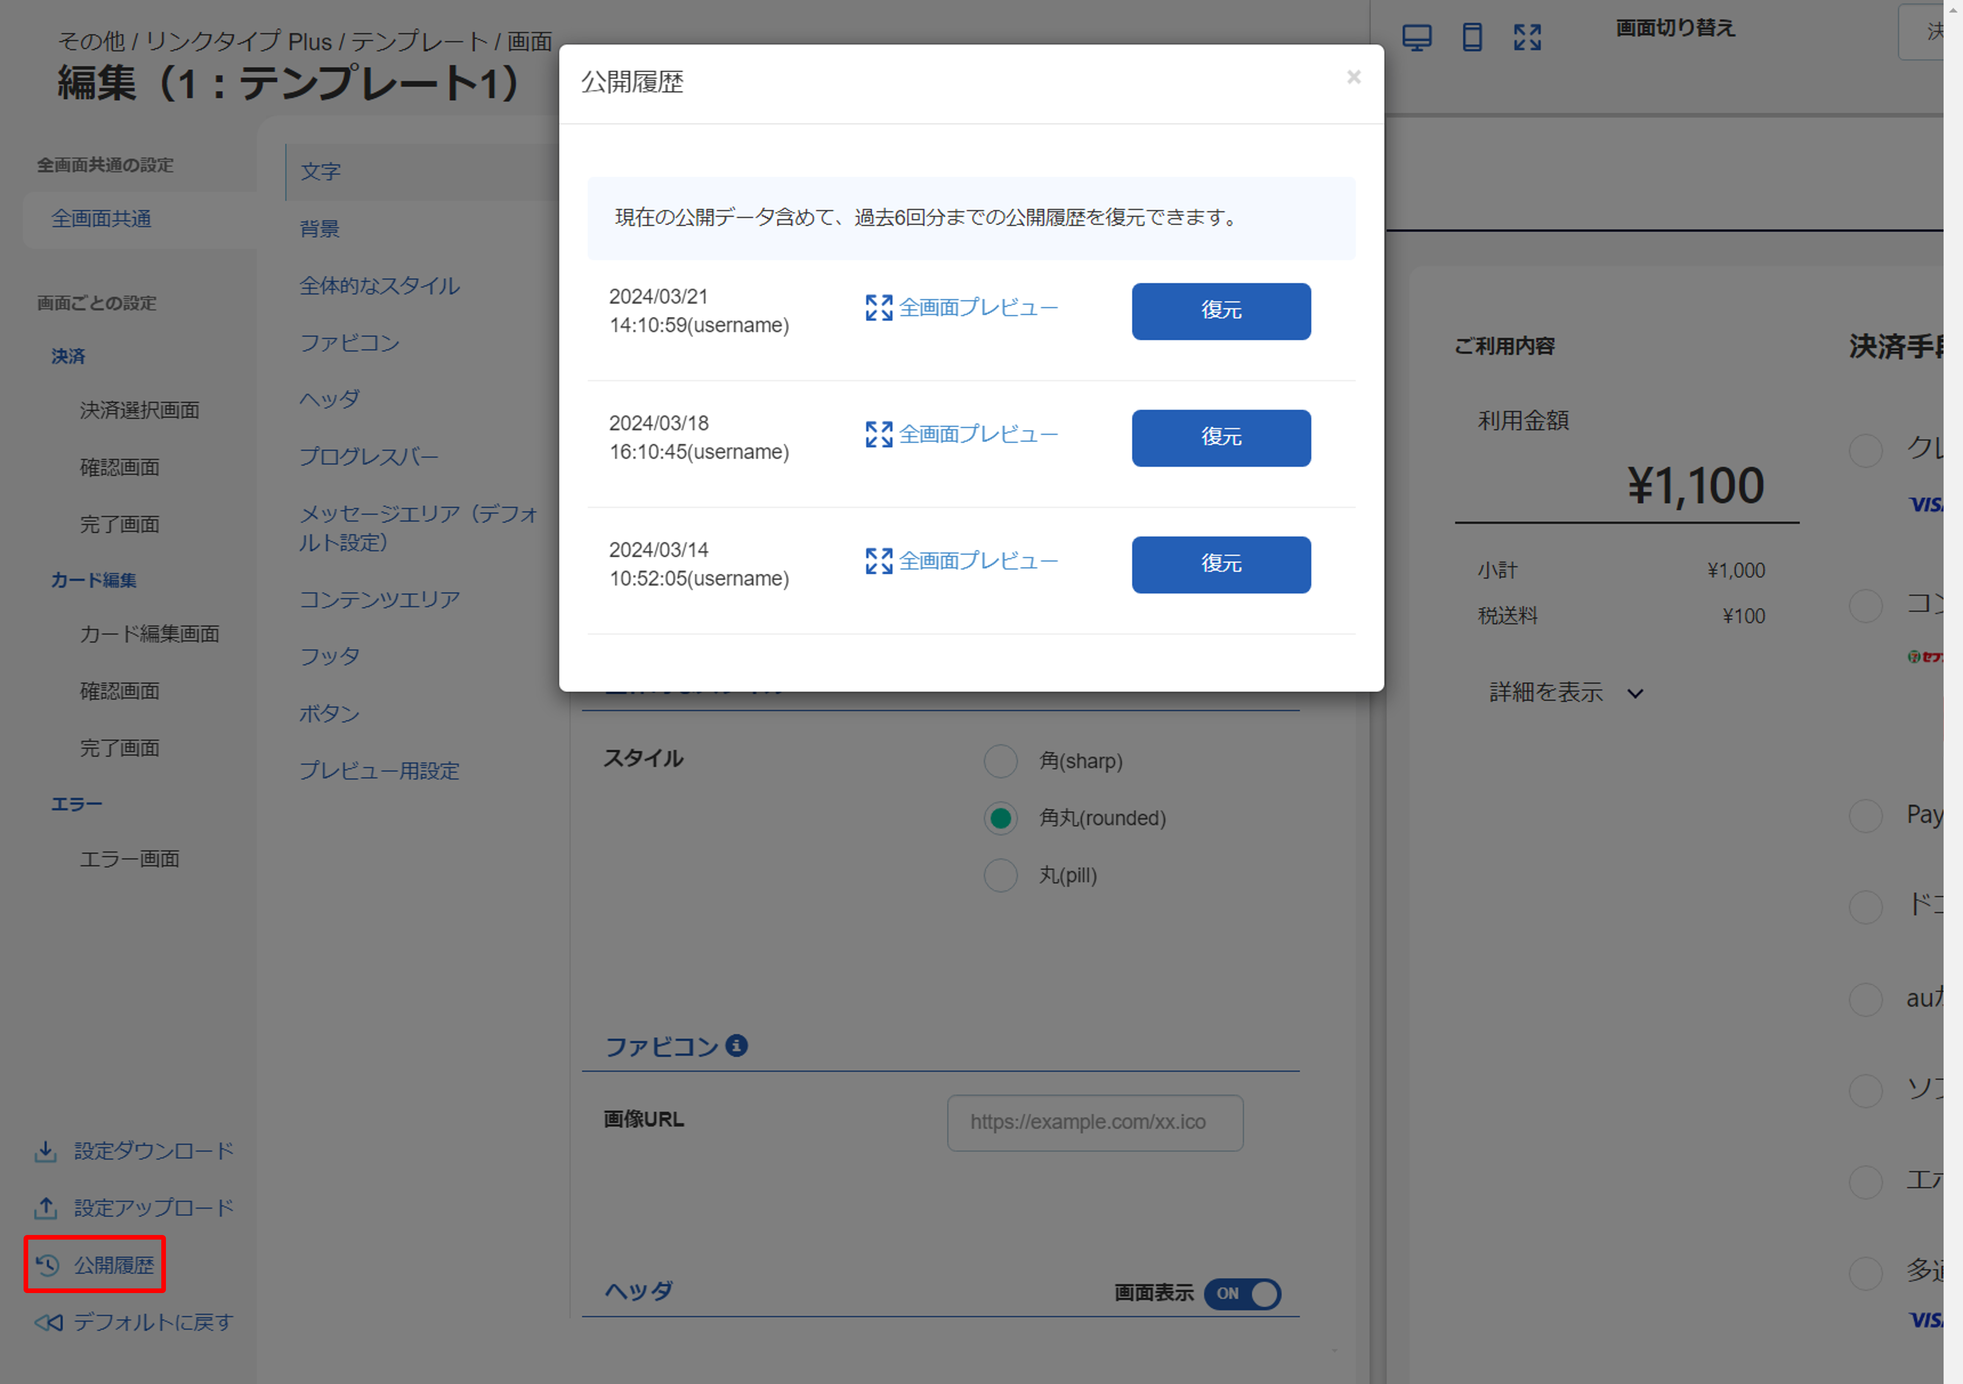Restore the 2024/03/21 14:10:59 version
Viewport: 1963px width, 1384px height.
click(x=1221, y=311)
